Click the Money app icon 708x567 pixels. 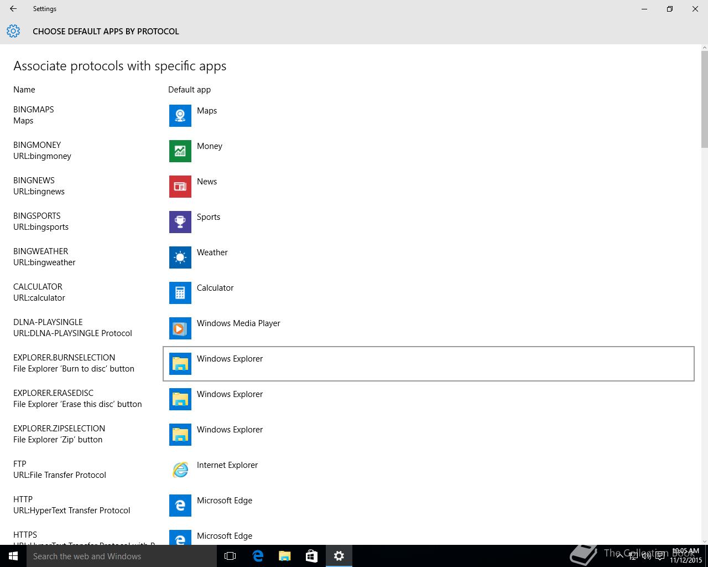(x=180, y=151)
